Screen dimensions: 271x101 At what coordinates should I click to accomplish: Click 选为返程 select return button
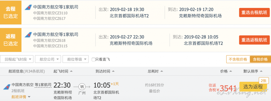(x=253, y=86)
